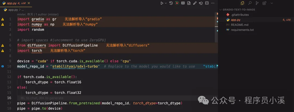The width and height of the screenshot is (294, 112).
Task: Click the ZeroGPU comment on line 5
Action: (62, 40)
